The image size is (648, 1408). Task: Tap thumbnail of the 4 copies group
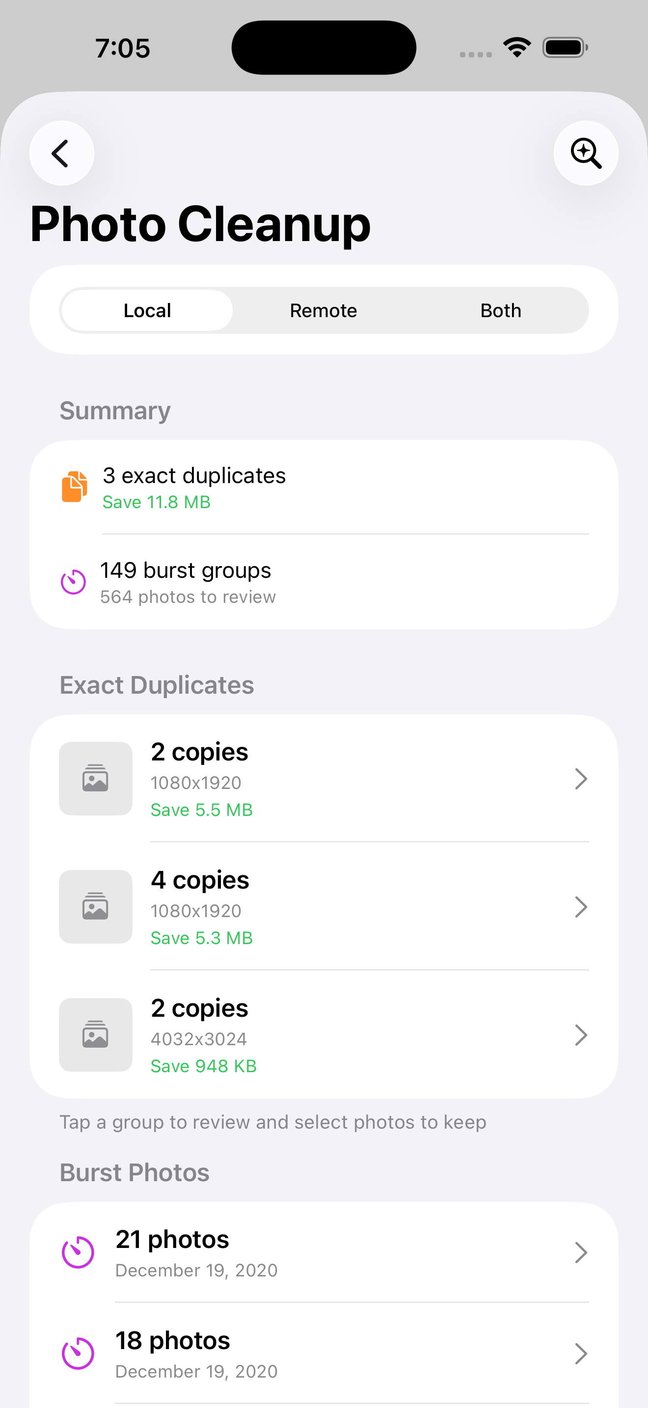[x=96, y=907]
